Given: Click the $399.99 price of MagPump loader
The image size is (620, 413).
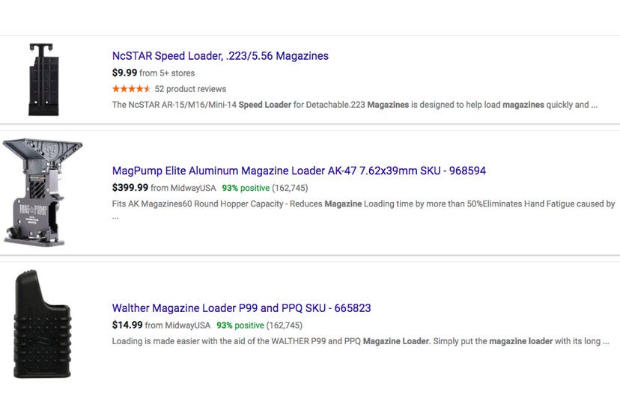Looking at the screenshot, I should coord(130,188).
